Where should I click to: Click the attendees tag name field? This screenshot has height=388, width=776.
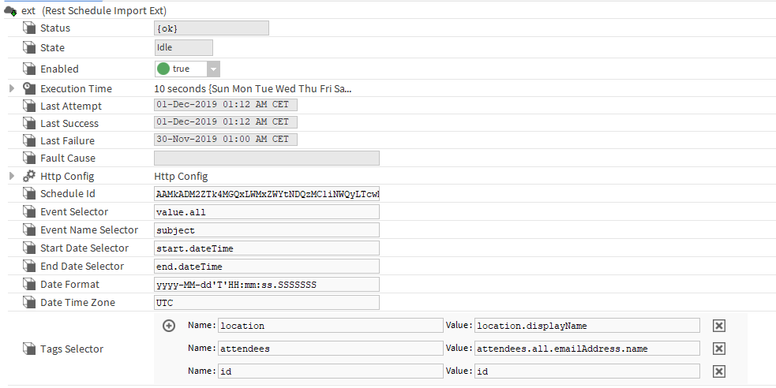click(330, 349)
